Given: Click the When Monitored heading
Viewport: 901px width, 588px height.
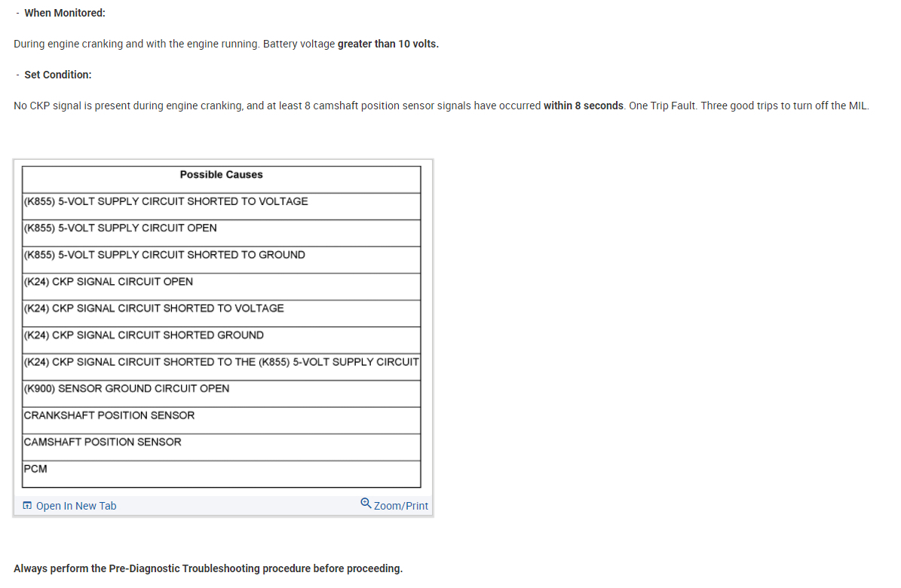Looking at the screenshot, I should coord(65,14).
